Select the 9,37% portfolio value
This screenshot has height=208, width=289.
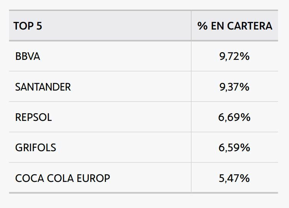(x=234, y=87)
